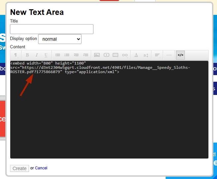
Task: Click the Cancel link
Action: [x=41, y=168]
